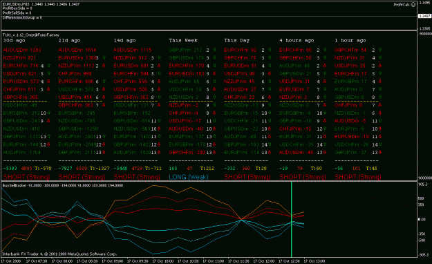Viewport: 432px width, 264px height.
Task: Click the 0.00 level on the basket scale
Action: 422,219
